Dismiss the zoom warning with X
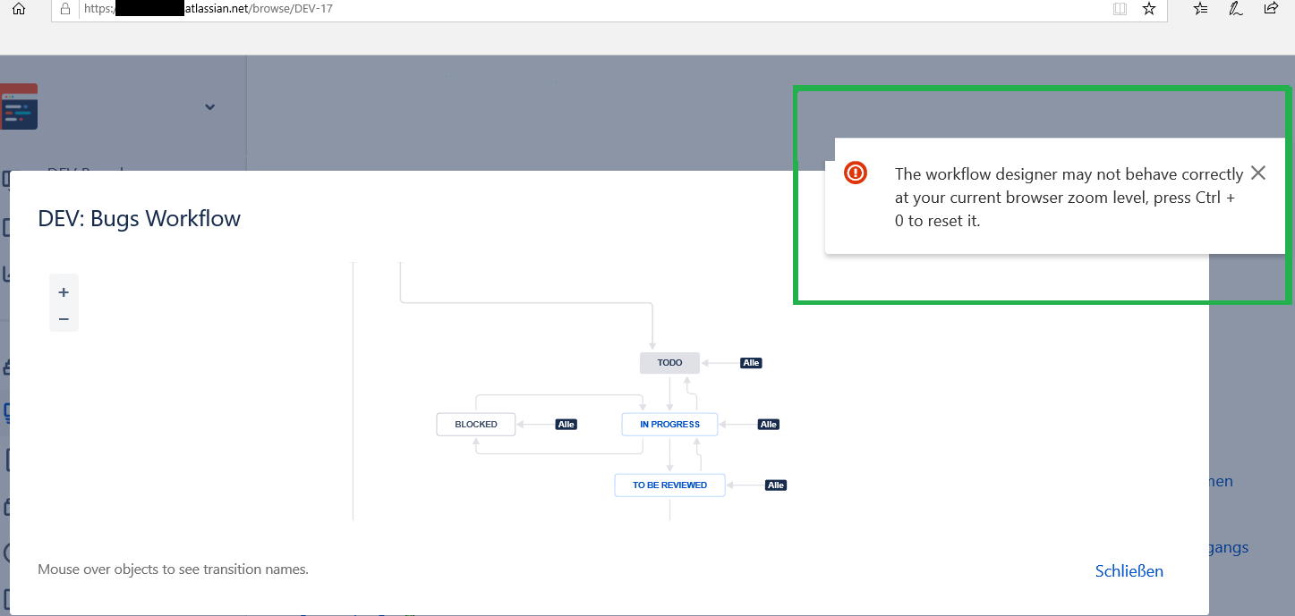Viewport: 1295px width, 616px height. coord(1258,173)
